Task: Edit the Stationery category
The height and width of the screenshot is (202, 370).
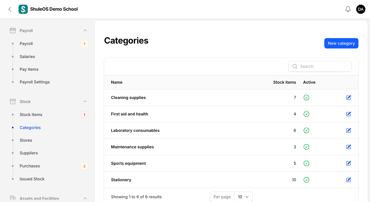Action: (x=349, y=180)
